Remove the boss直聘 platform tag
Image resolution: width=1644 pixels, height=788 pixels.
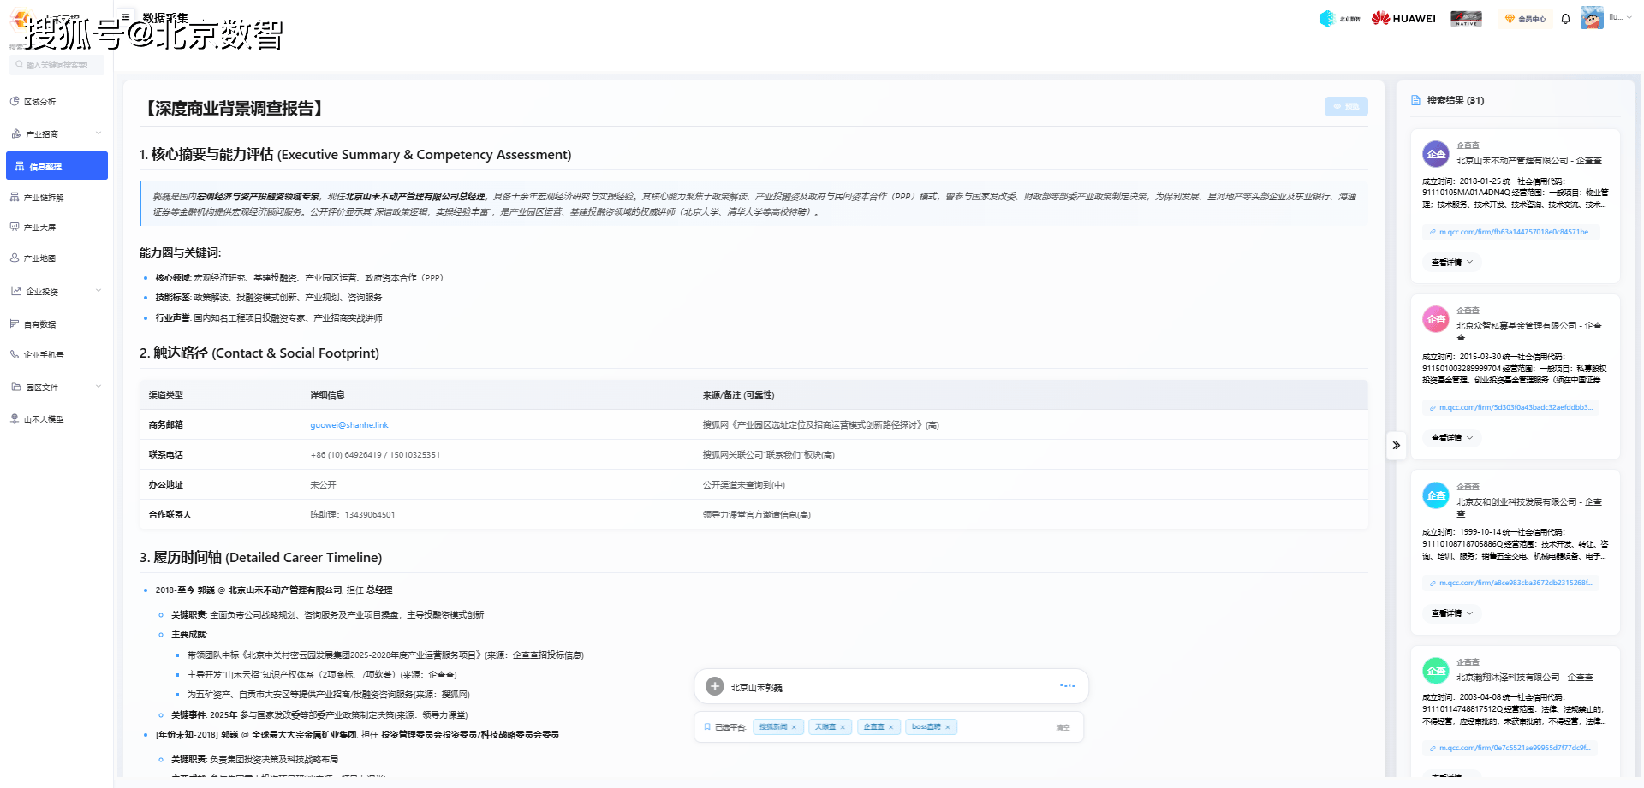pos(948,727)
